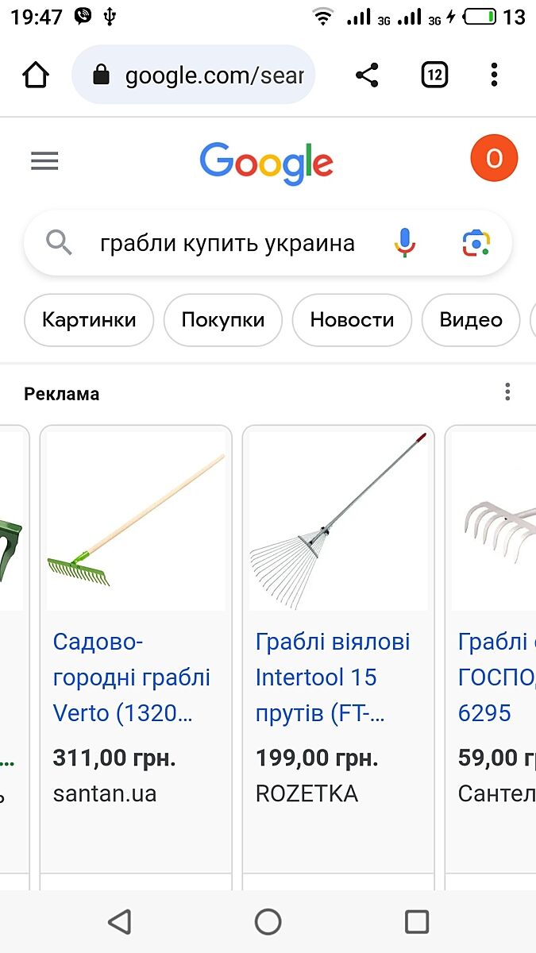Tap Android back navigation triangle

tap(119, 921)
